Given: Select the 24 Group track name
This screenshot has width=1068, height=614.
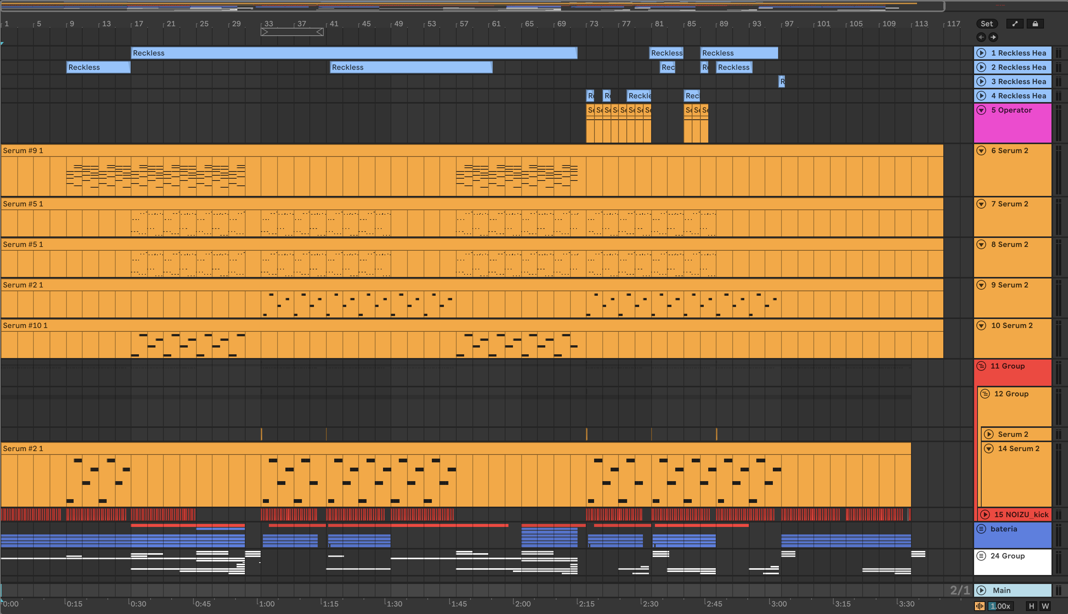Looking at the screenshot, I should pyautogui.click(x=1008, y=556).
